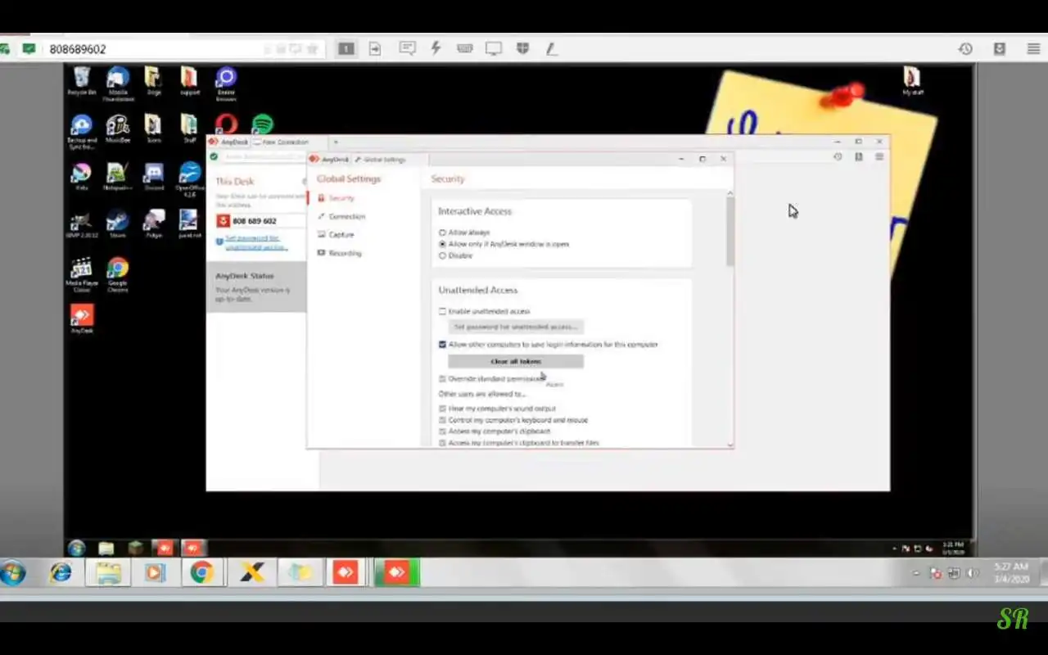
Task: Open the Steam desktop shortcut
Action: click(118, 224)
